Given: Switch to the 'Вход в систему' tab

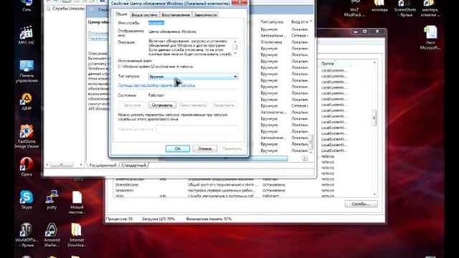Looking at the screenshot, I should click(144, 14).
